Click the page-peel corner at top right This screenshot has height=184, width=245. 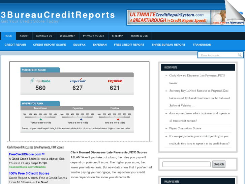click(x=235, y=11)
